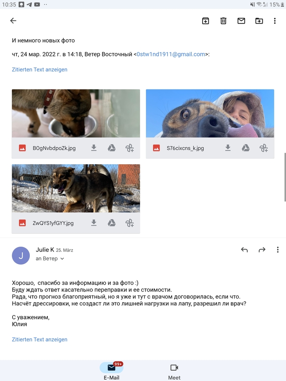Image resolution: width=286 pixels, height=381 pixels.
Task: Go back using the arrow icon
Action: [x=13, y=21]
